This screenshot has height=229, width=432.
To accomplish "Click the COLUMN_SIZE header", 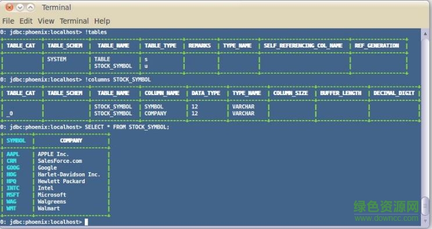I will 291,93.
